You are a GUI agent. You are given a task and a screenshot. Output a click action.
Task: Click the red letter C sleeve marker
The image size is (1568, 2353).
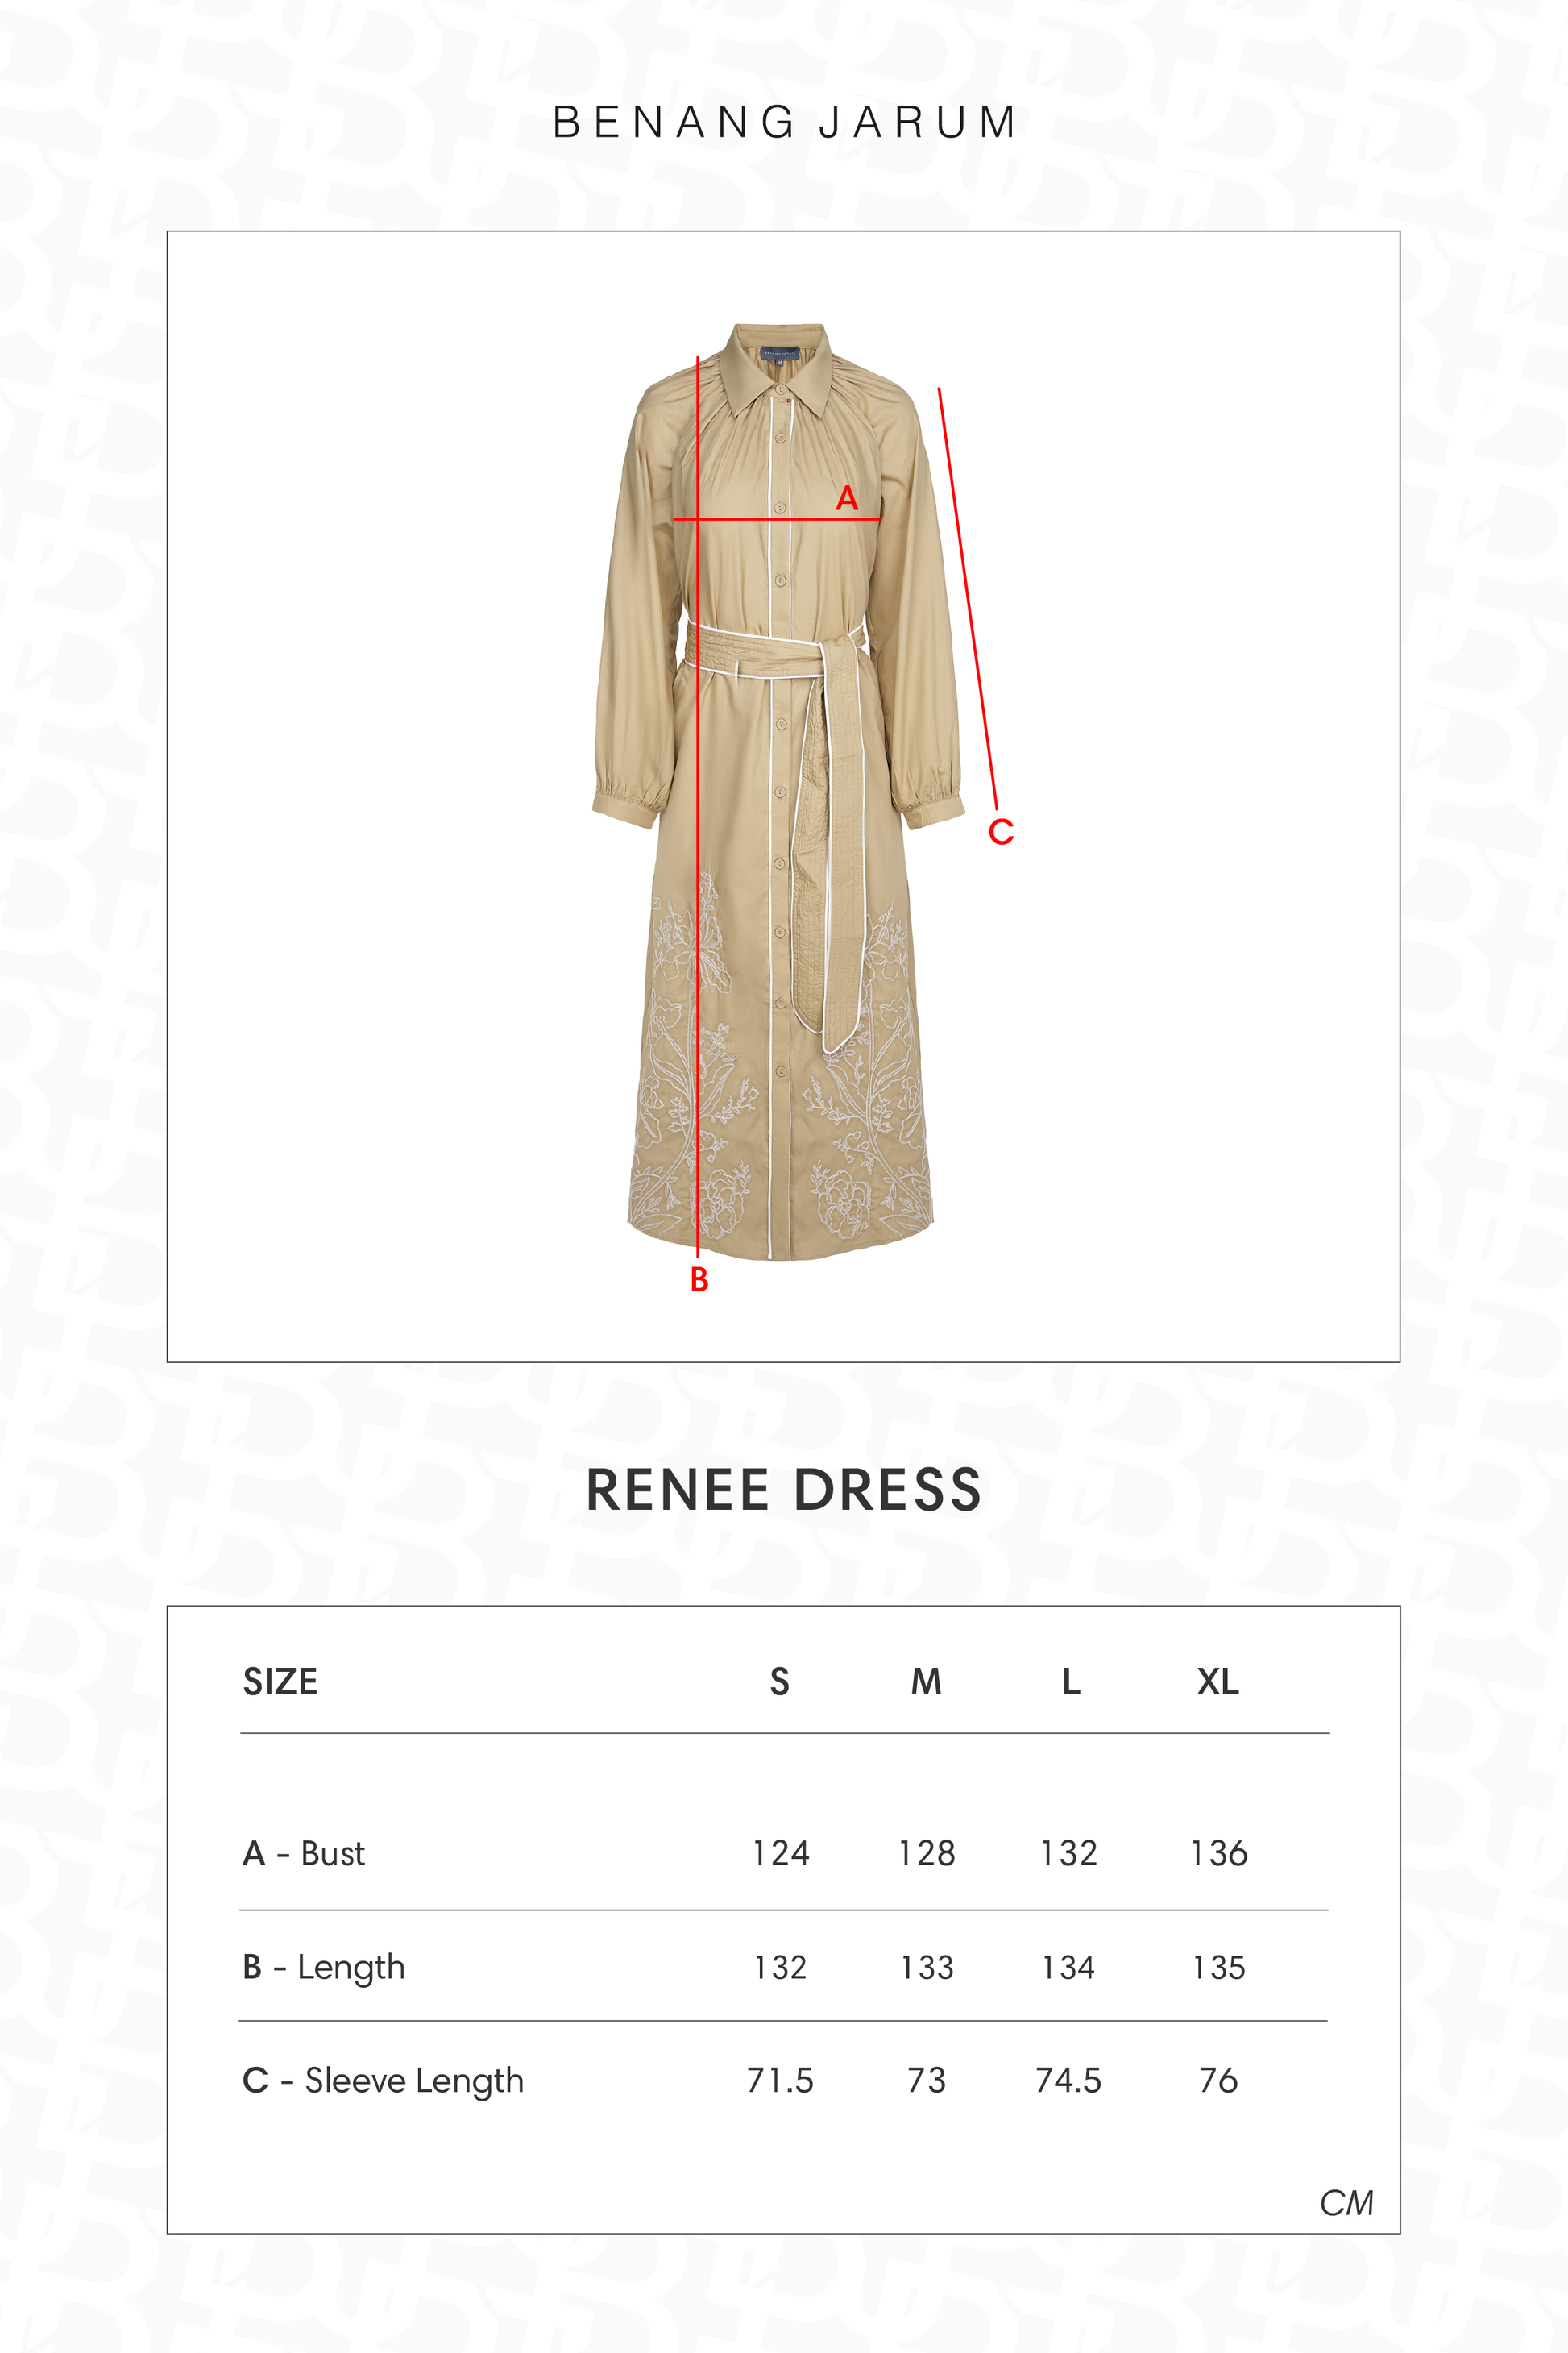pyautogui.click(x=1001, y=833)
